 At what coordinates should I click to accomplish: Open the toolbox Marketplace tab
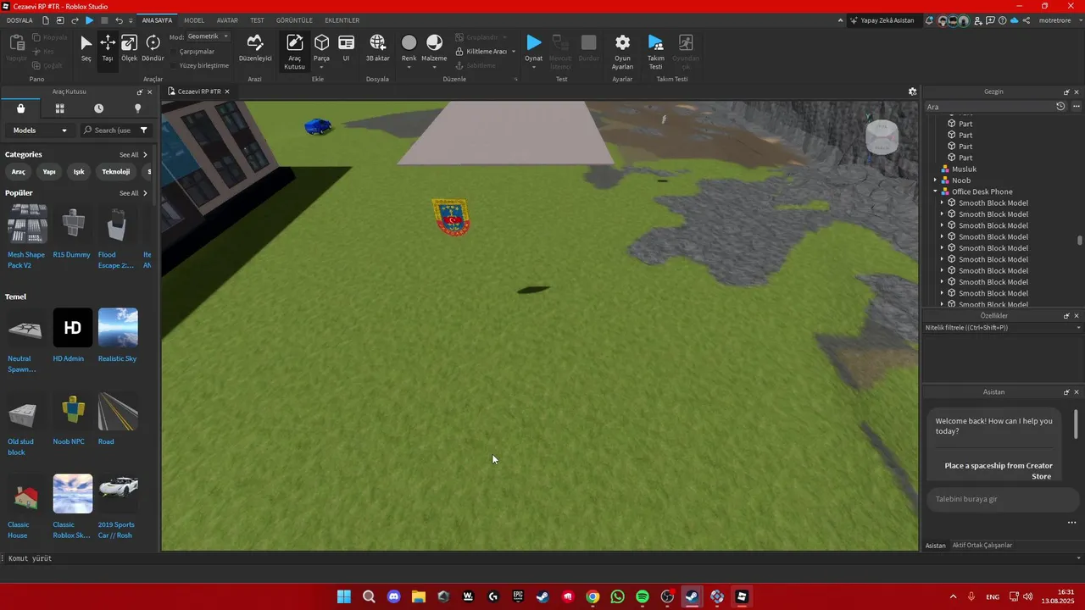20,108
